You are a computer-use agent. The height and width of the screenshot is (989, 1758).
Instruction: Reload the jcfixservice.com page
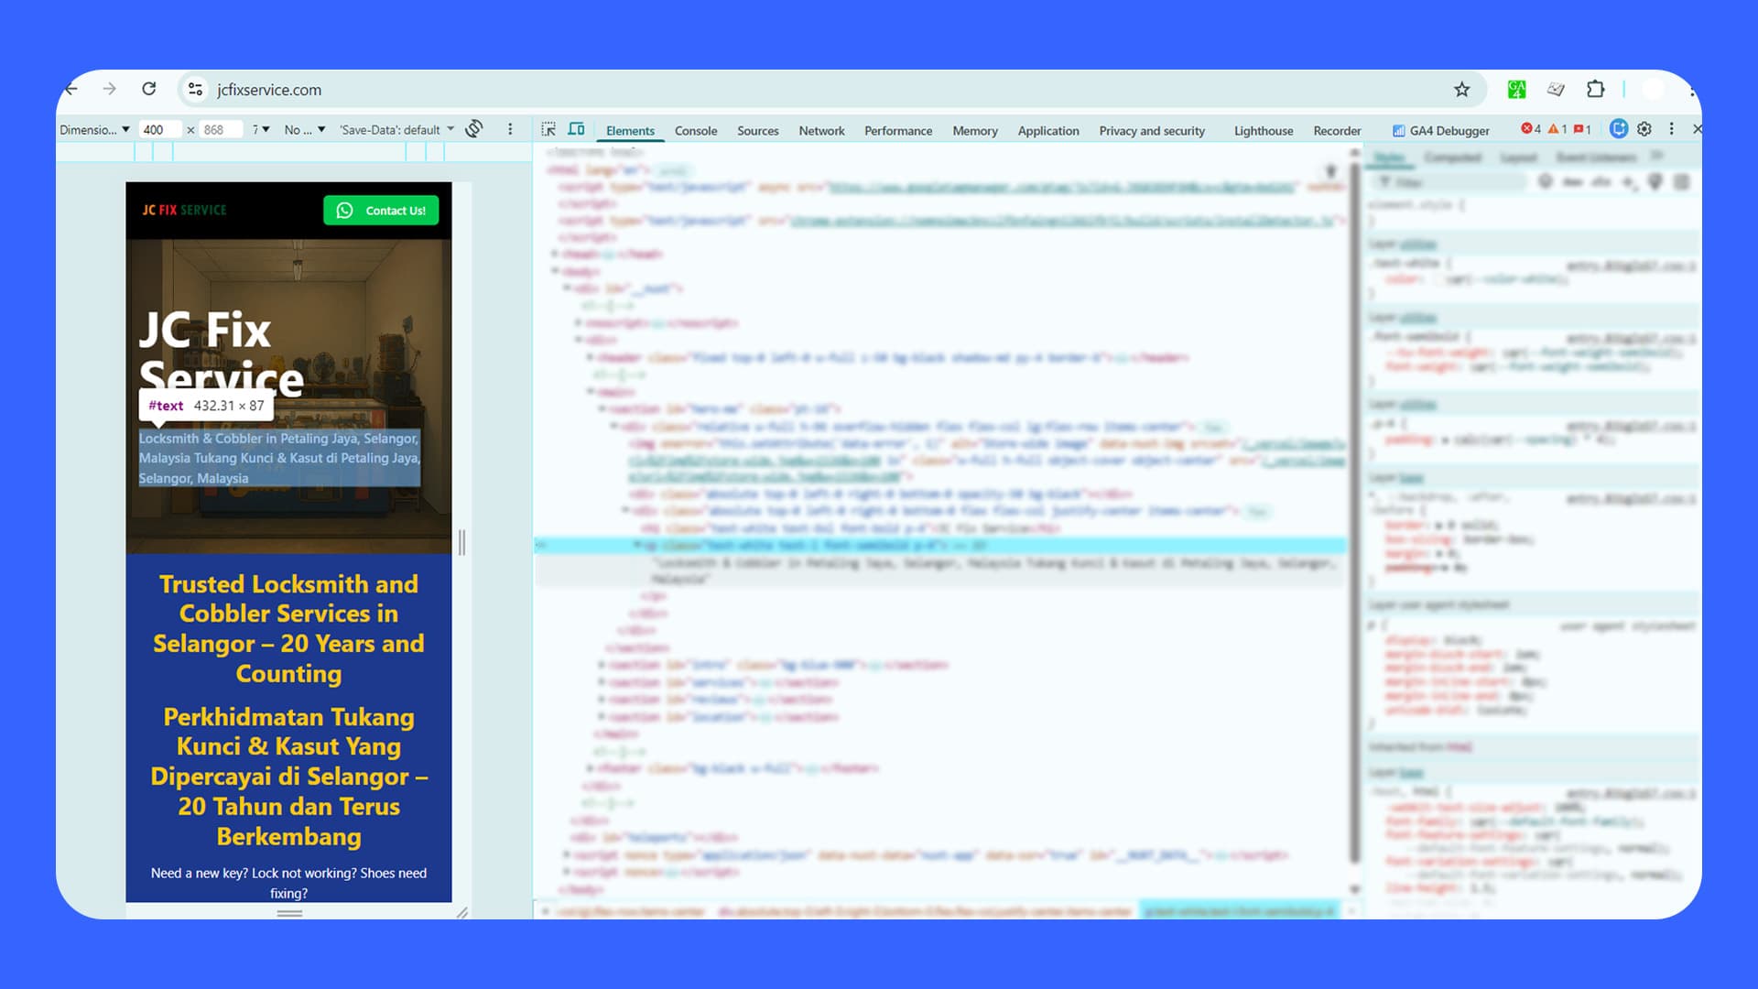[x=149, y=89]
